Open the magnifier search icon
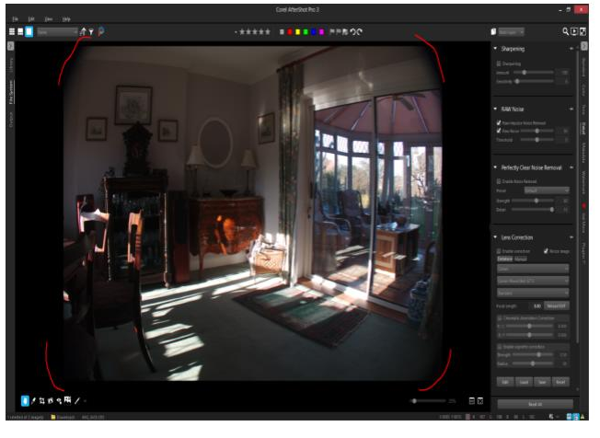 point(565,32)
